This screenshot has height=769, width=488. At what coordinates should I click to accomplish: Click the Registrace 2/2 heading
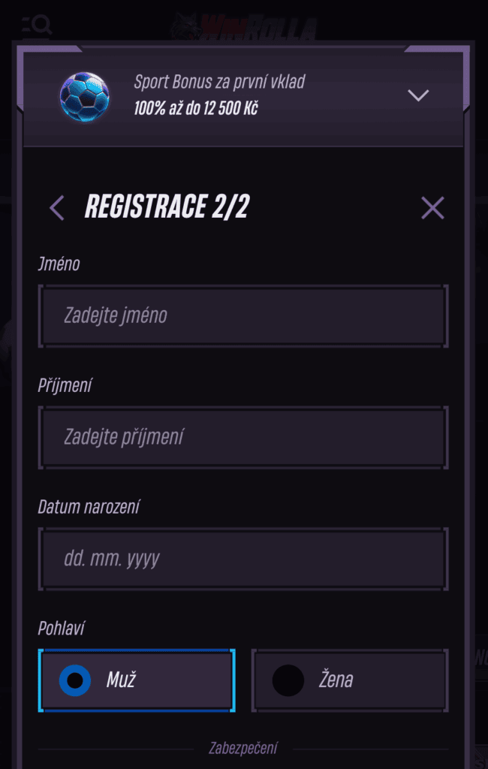click(167, 207)
